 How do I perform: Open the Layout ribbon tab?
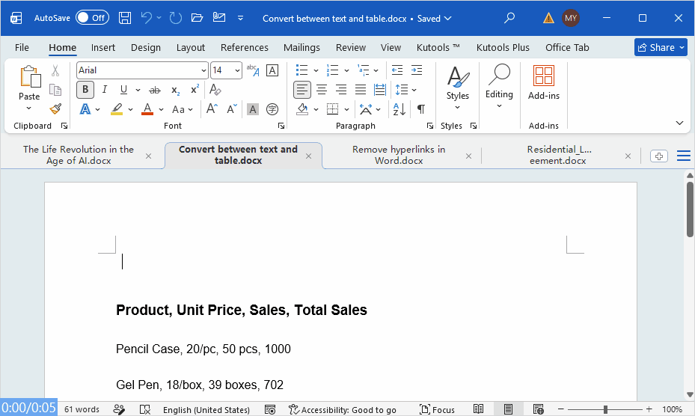point(191,47)
